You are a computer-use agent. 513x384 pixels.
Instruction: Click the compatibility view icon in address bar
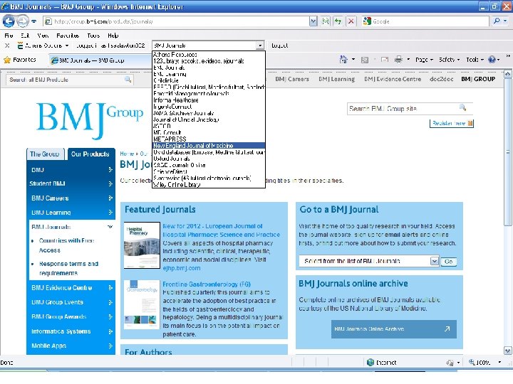point(326,21)
